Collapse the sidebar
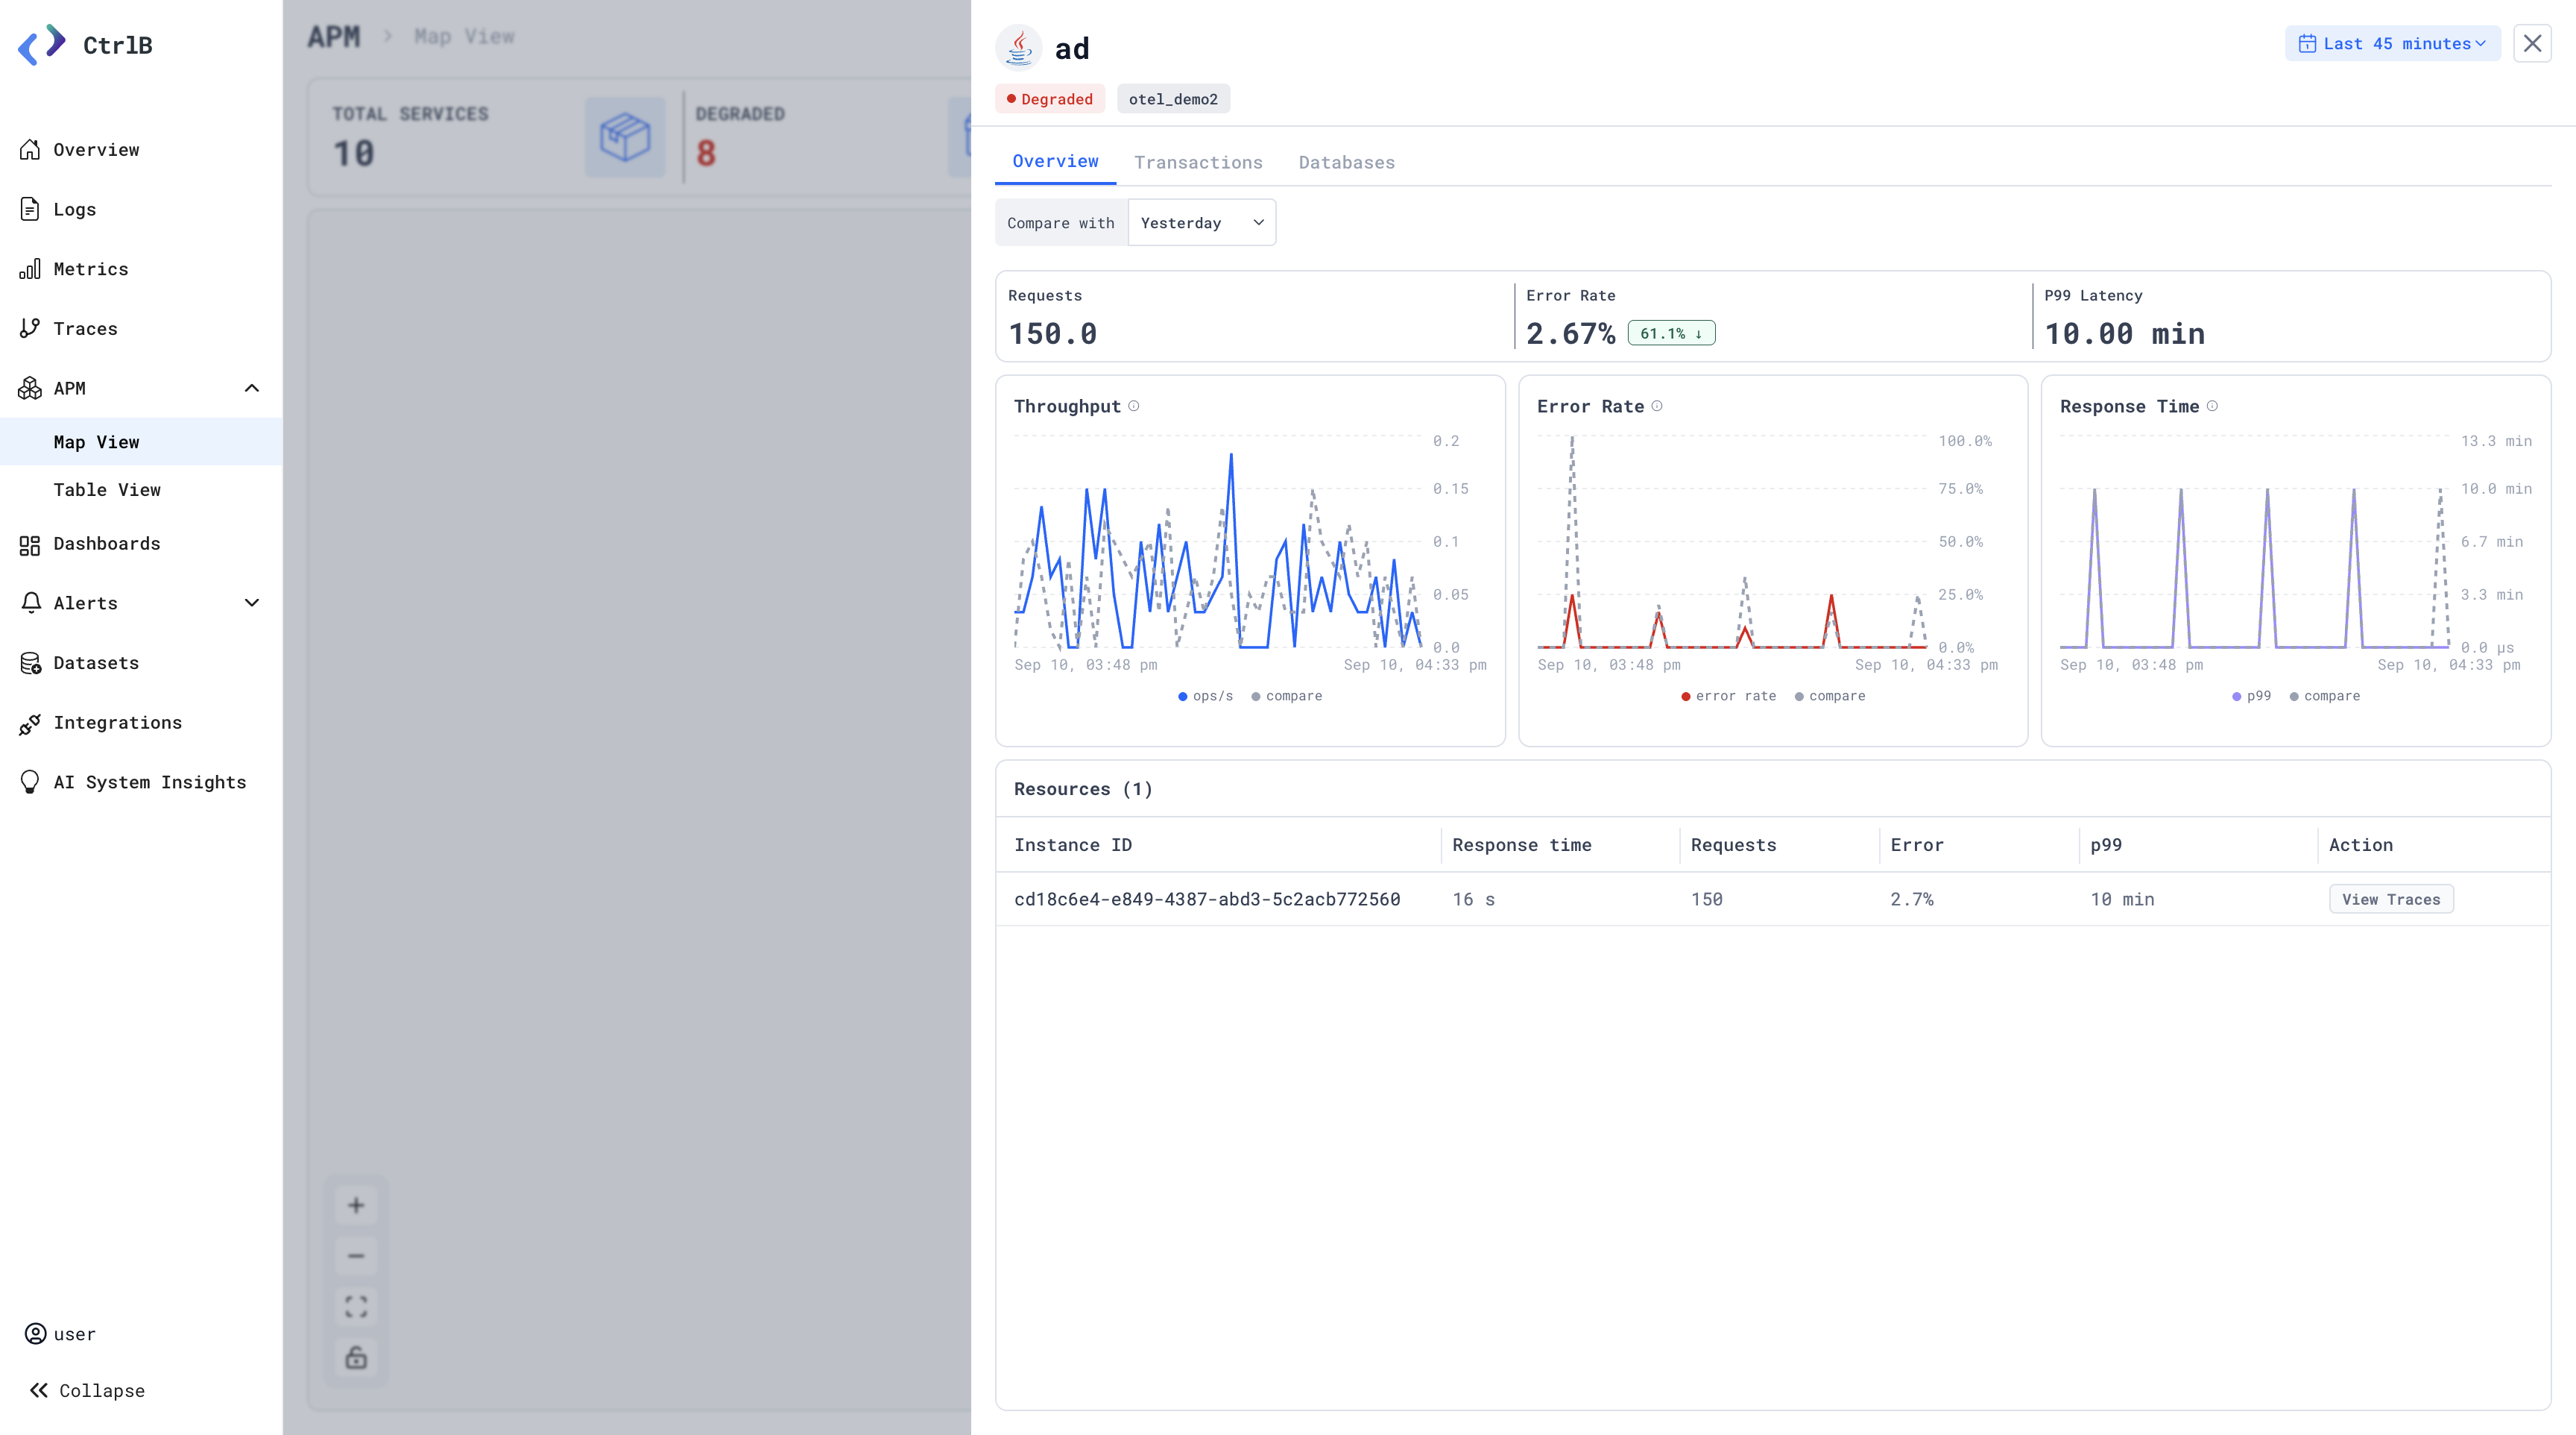The height and width of the screenshot is (1435, 2576). 88,1390
